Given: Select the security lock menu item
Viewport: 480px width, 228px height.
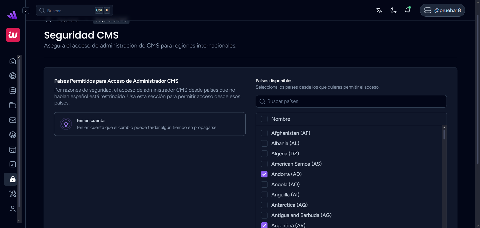Looking at the screenshot, I should [x=13, y=179].
